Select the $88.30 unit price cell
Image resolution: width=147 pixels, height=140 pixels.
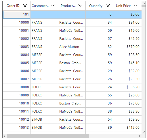127,111
